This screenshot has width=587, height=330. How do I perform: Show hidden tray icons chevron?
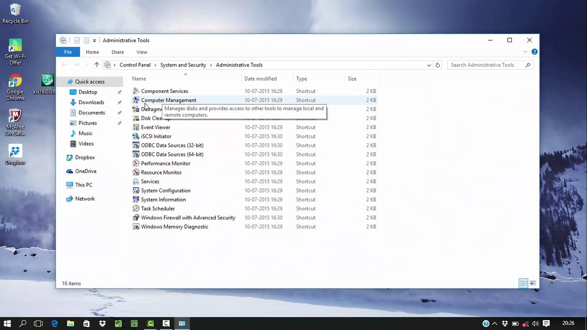pos(495,324)
